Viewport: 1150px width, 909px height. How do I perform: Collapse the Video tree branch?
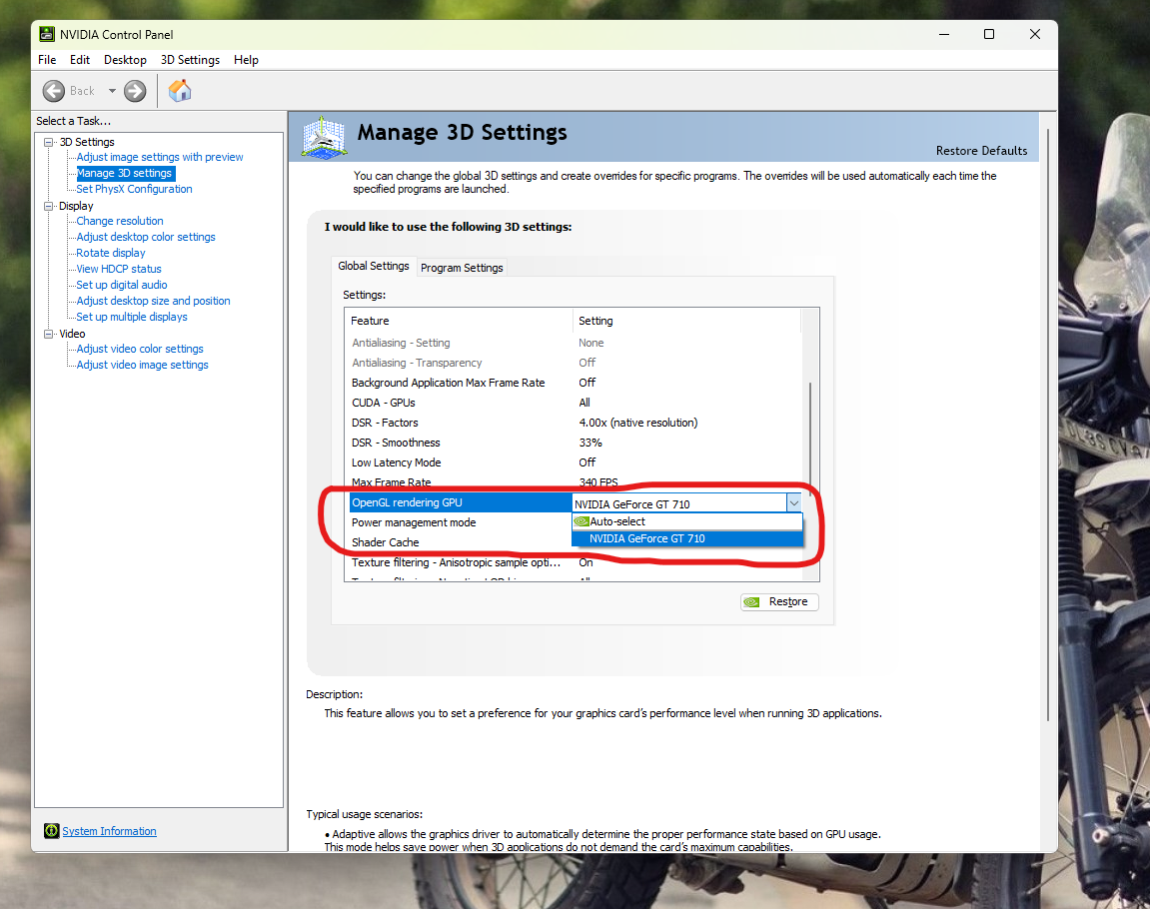[48, 333]
